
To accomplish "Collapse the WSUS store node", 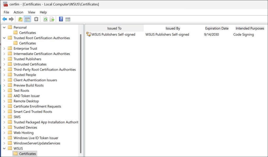I will pyautogui.click(x=4, y=148).
